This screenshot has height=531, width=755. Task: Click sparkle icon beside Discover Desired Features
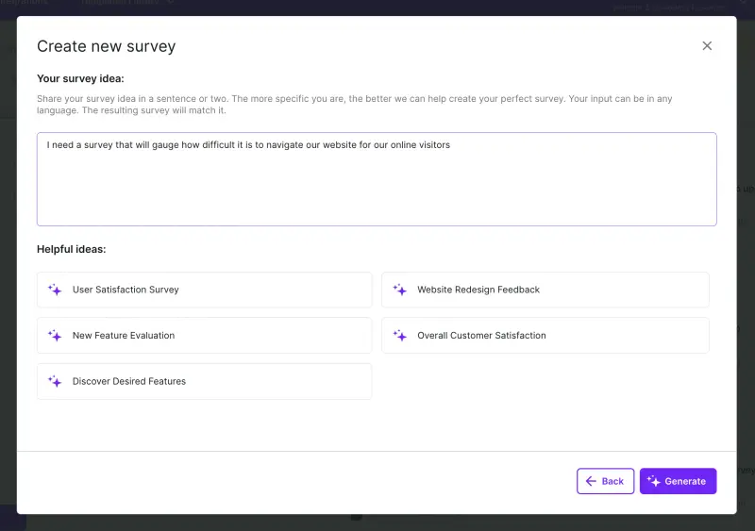[x=55, y=381]
